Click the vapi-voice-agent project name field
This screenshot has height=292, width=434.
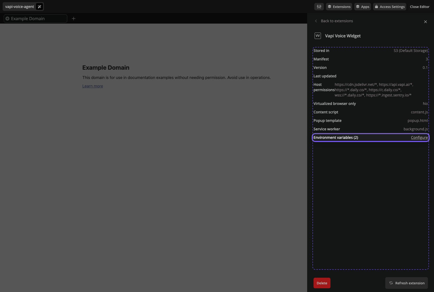20,6
